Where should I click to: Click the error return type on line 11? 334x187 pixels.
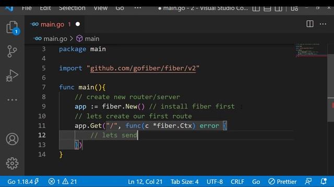pyautogui.click(x=209, y=126)
